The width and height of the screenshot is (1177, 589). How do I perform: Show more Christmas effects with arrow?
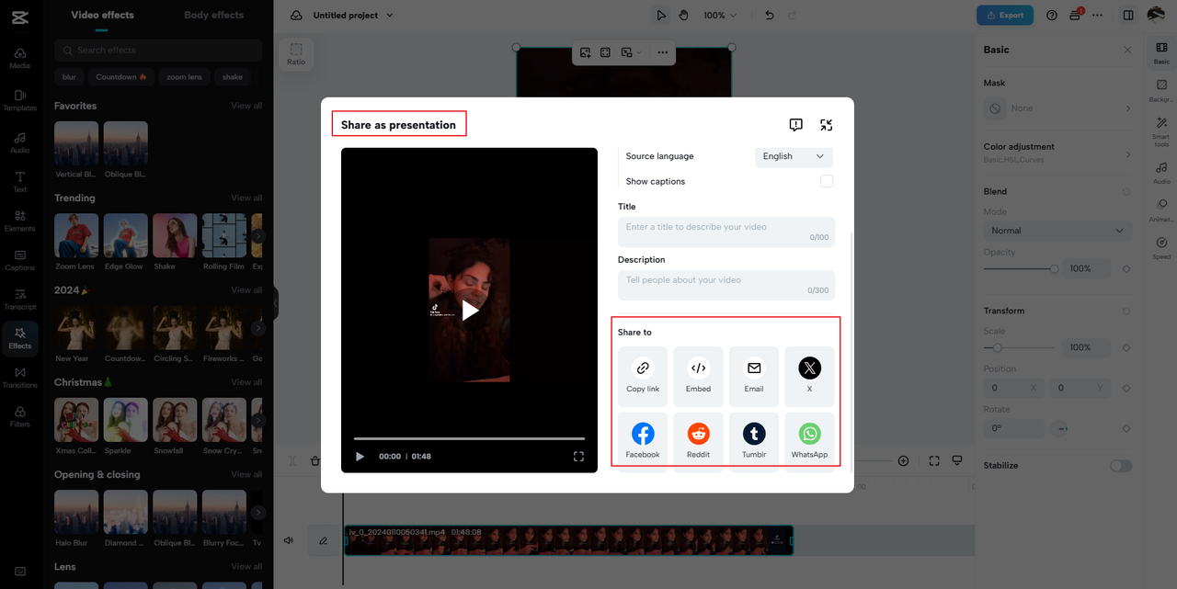click(259, 420)
